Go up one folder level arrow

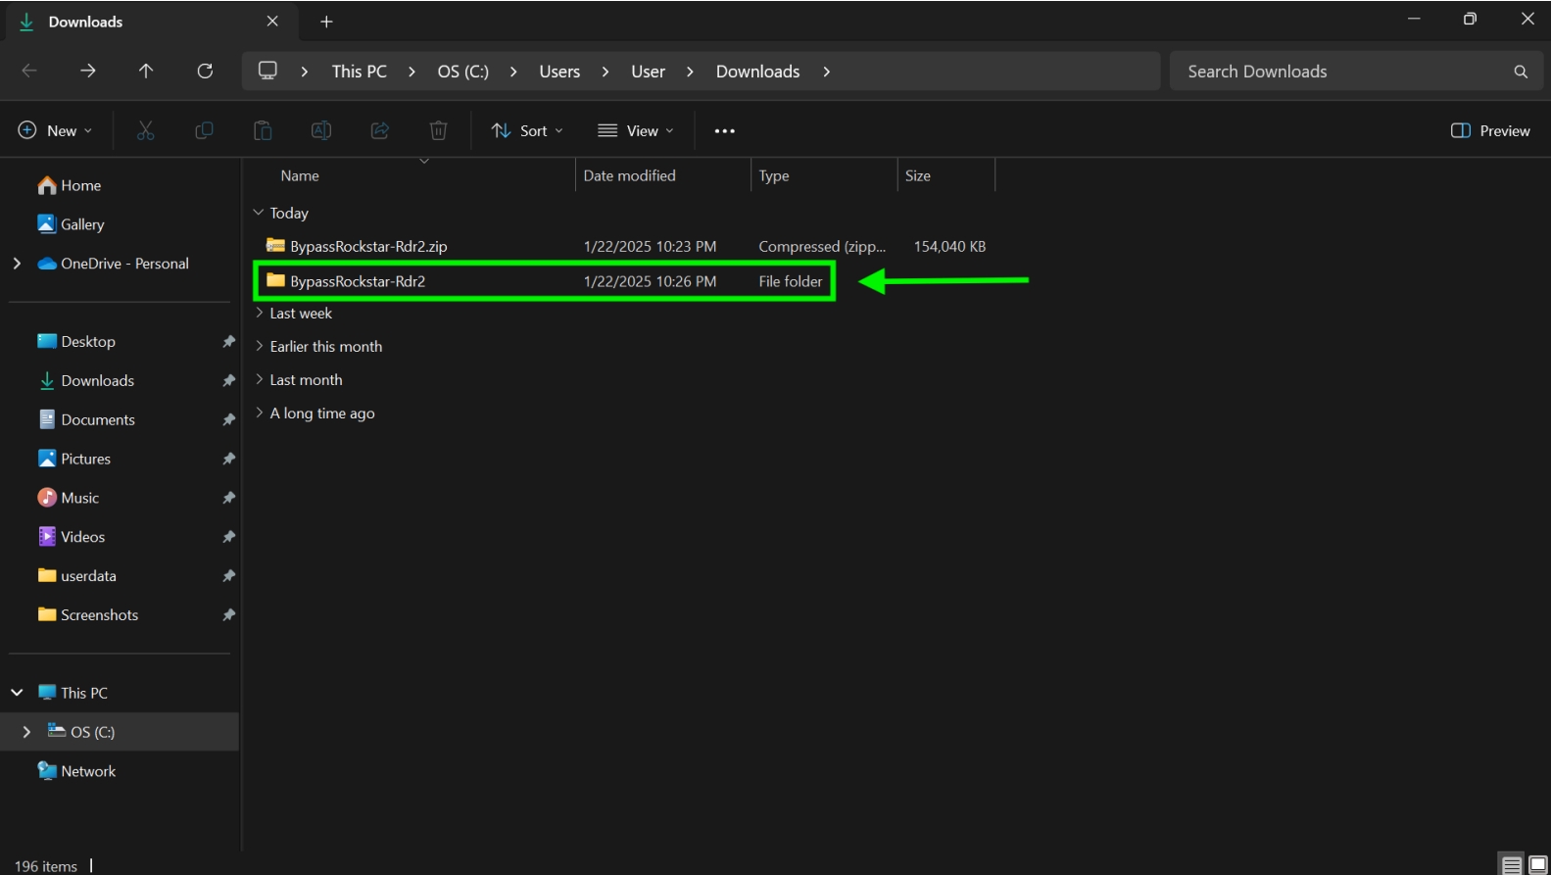click(146, 71)
